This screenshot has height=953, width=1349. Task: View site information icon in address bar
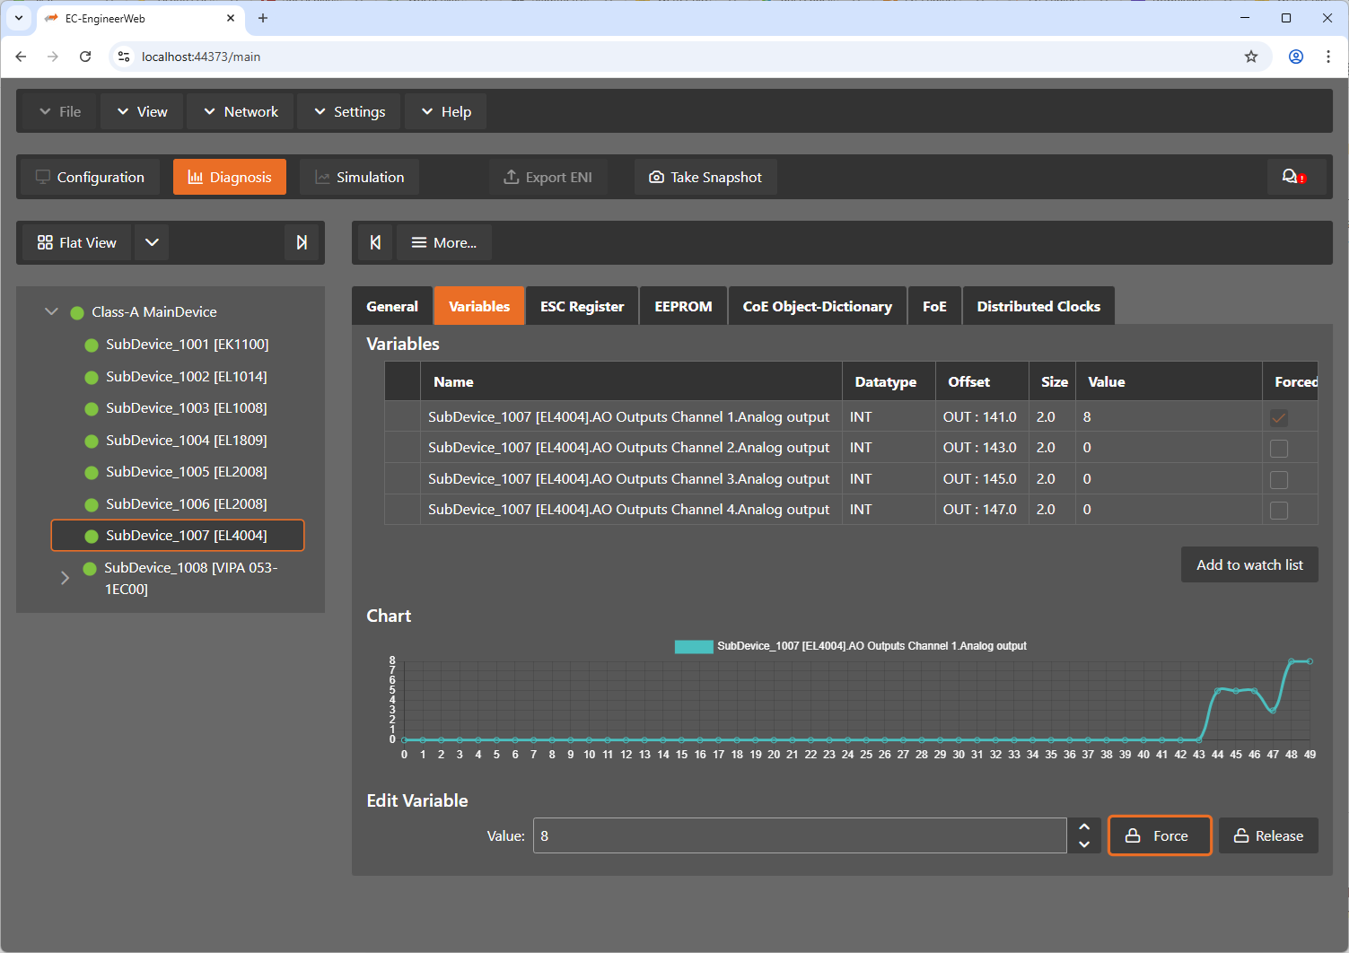124,57
